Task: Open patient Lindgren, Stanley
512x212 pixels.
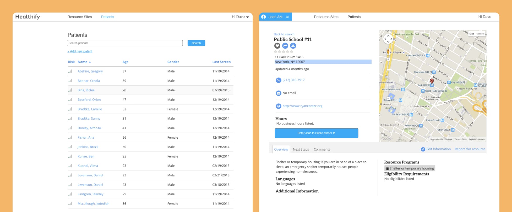Action: point(90,194)
